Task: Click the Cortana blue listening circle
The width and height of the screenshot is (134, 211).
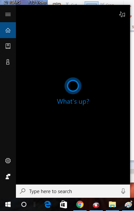Action: point(73,86)
